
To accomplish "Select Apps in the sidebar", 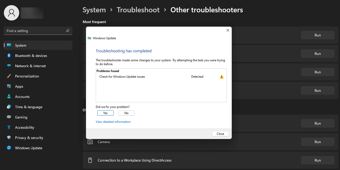I will [x=38, y=86].
